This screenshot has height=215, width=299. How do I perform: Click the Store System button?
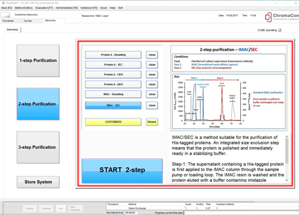pyautogui.click(x=38, y=182)
